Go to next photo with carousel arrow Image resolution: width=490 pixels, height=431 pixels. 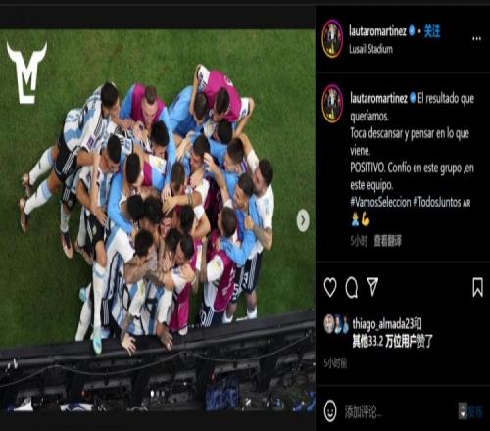tap(303, 220)
